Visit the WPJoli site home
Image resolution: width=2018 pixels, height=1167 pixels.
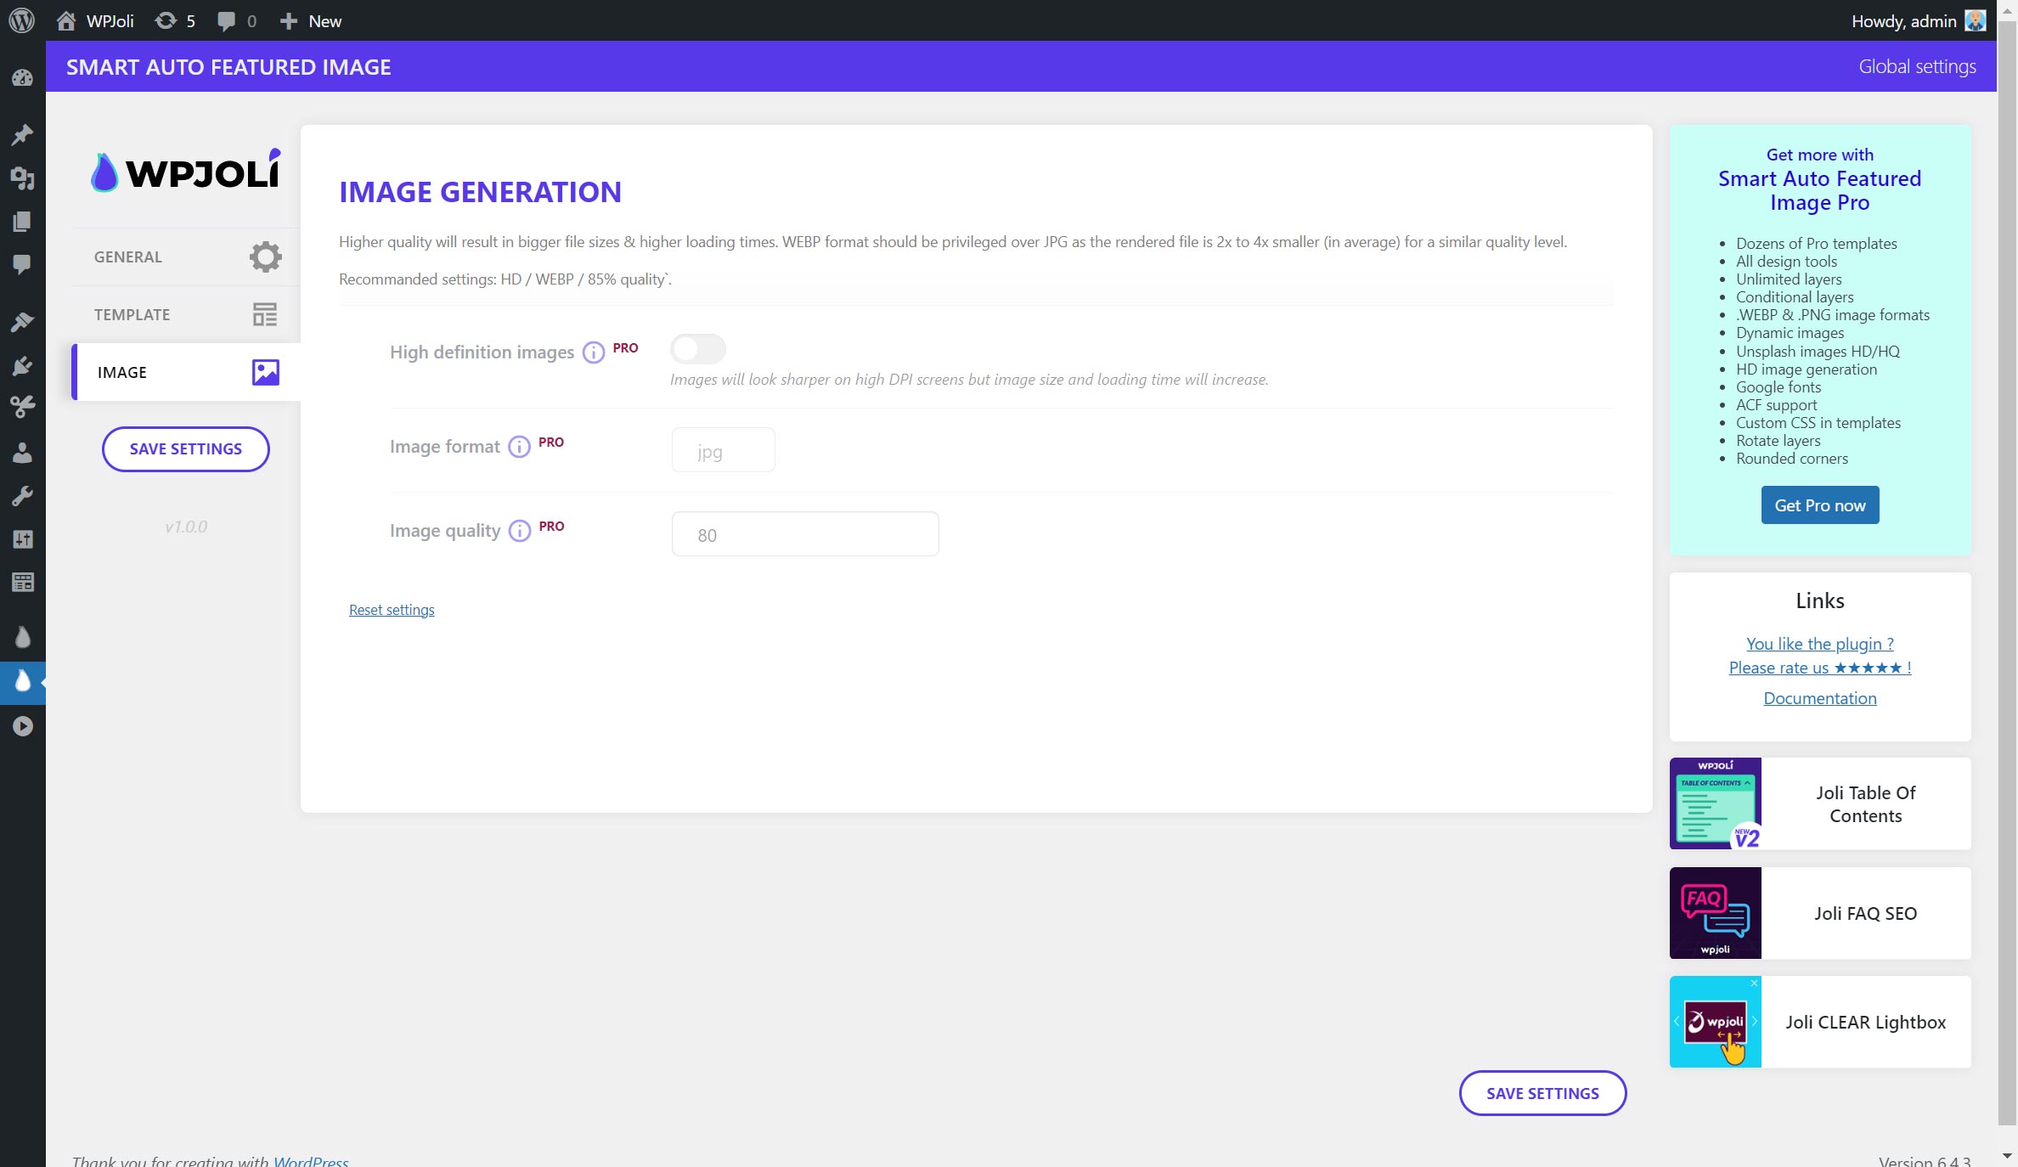95,20
